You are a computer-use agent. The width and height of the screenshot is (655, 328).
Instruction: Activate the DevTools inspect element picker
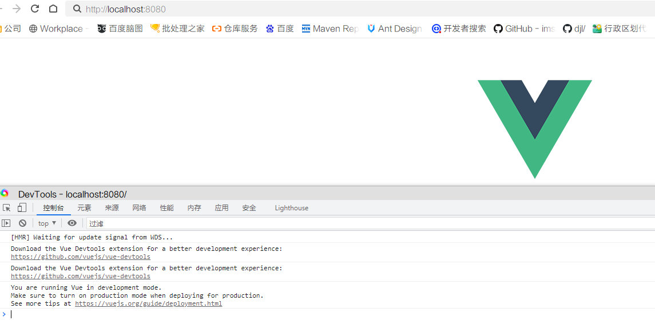pyautogui.click(x=7, y=208)
